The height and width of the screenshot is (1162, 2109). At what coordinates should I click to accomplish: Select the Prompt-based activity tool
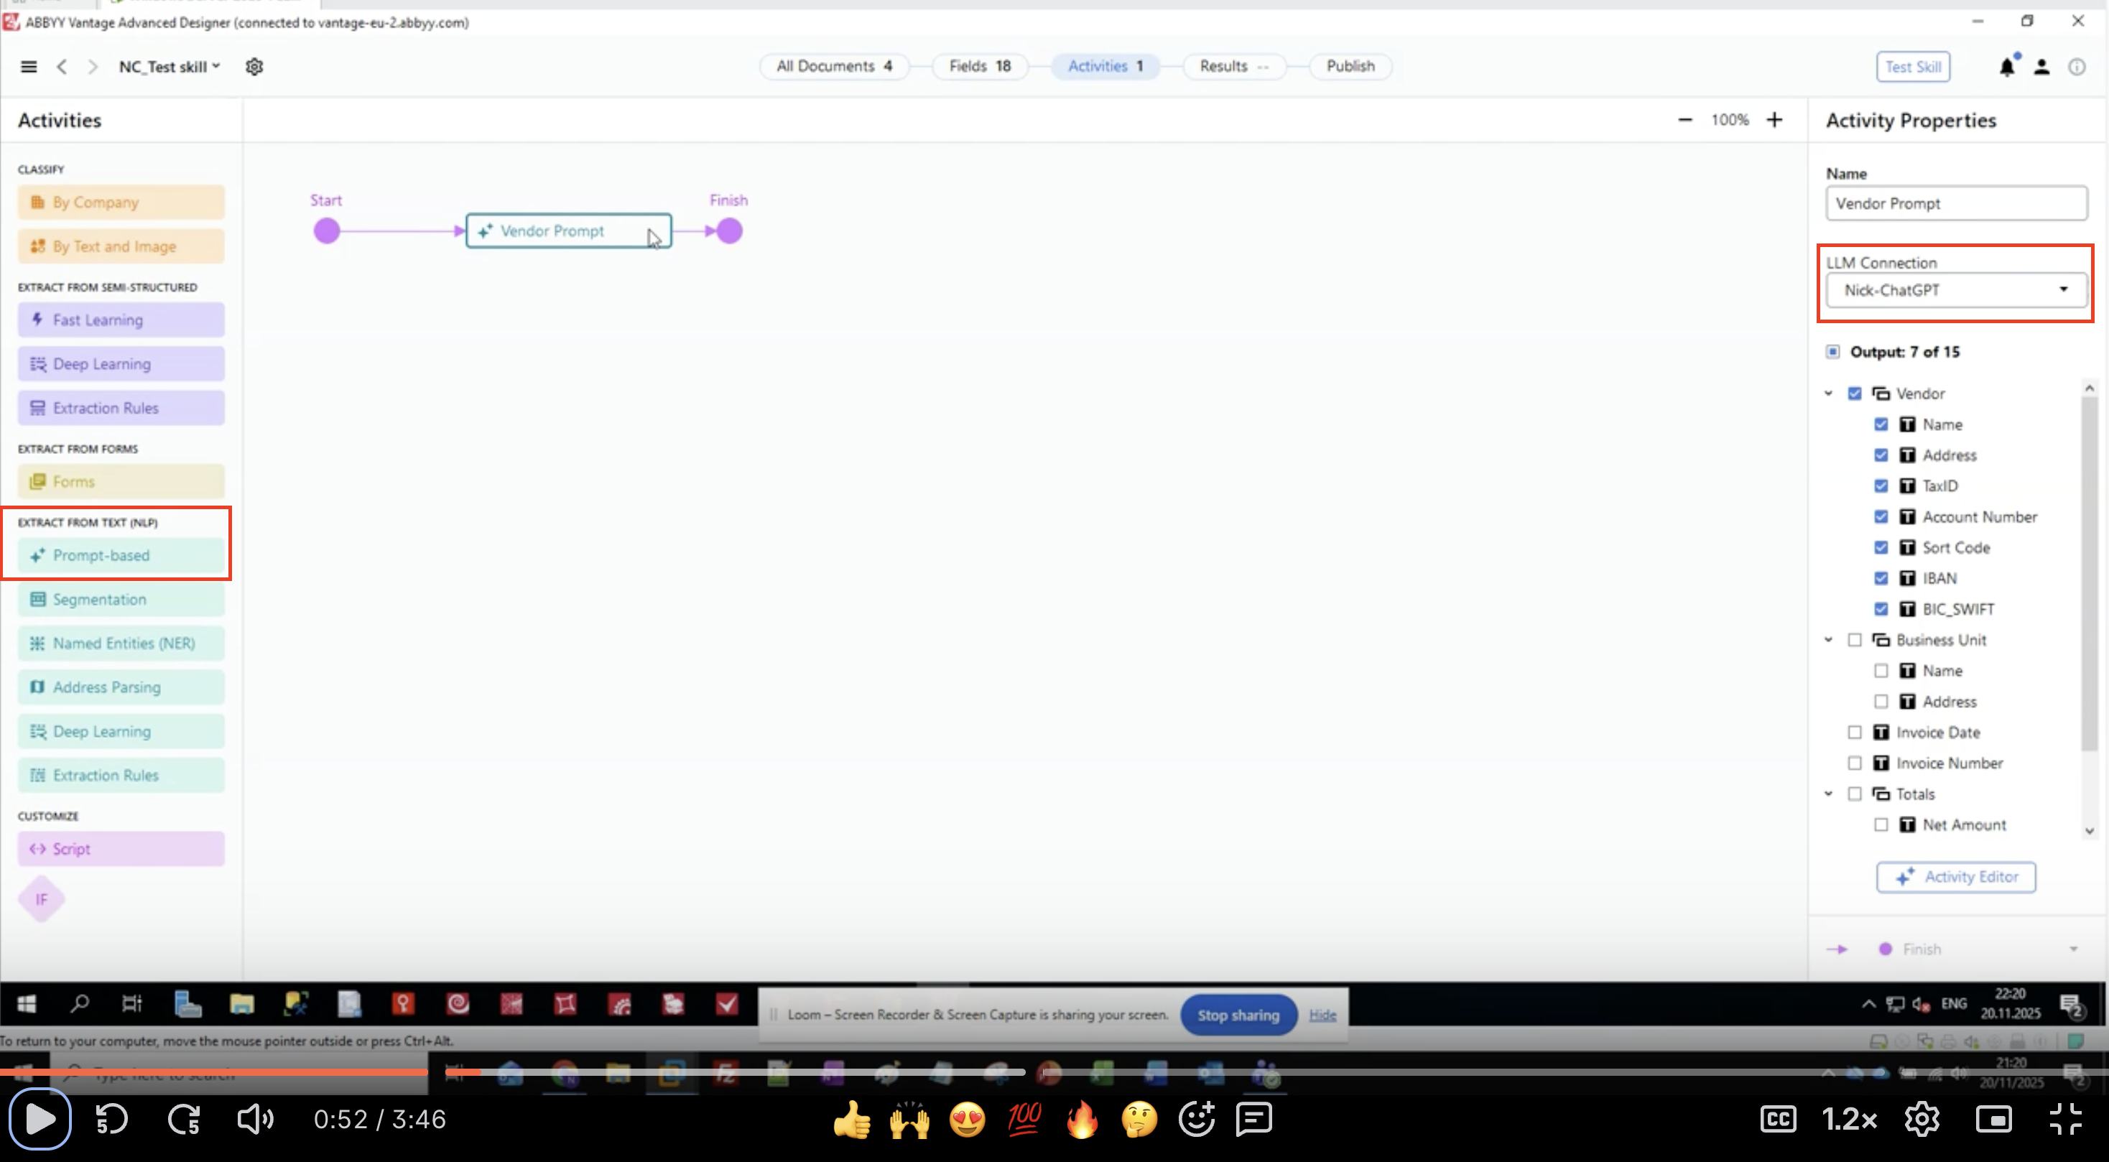coord(121,555)
